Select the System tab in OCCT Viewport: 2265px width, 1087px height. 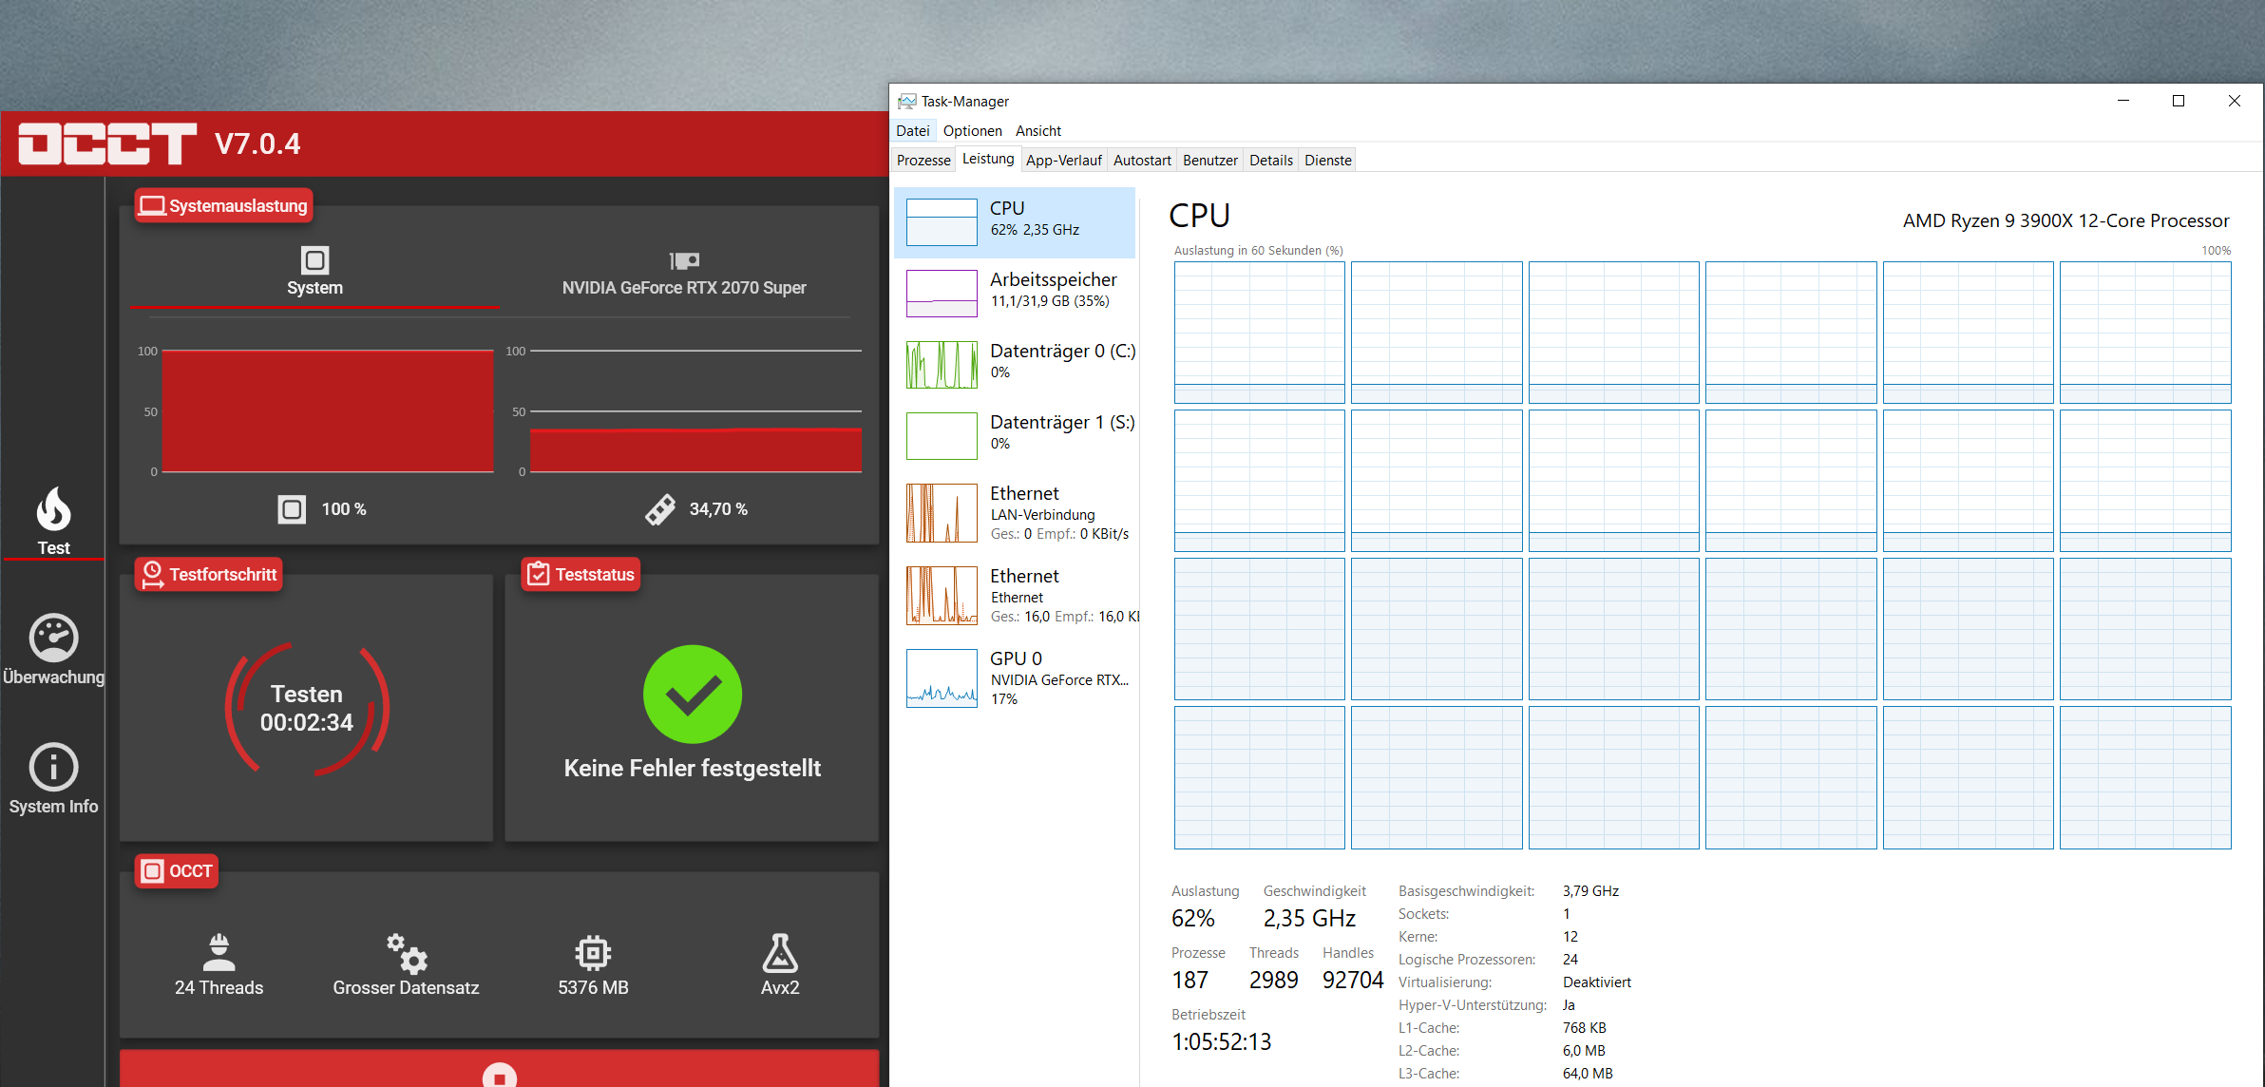tap(314, 274)
